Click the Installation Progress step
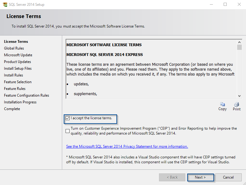Screen dimensions: 246x185 tap(20, 102)
